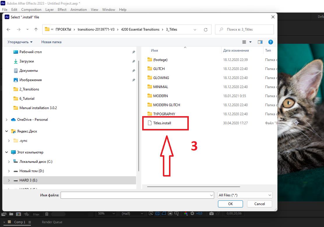The image size is (324, 227).
Task: Click the 8 bpc color depth
Action: (x=36, y=214)
